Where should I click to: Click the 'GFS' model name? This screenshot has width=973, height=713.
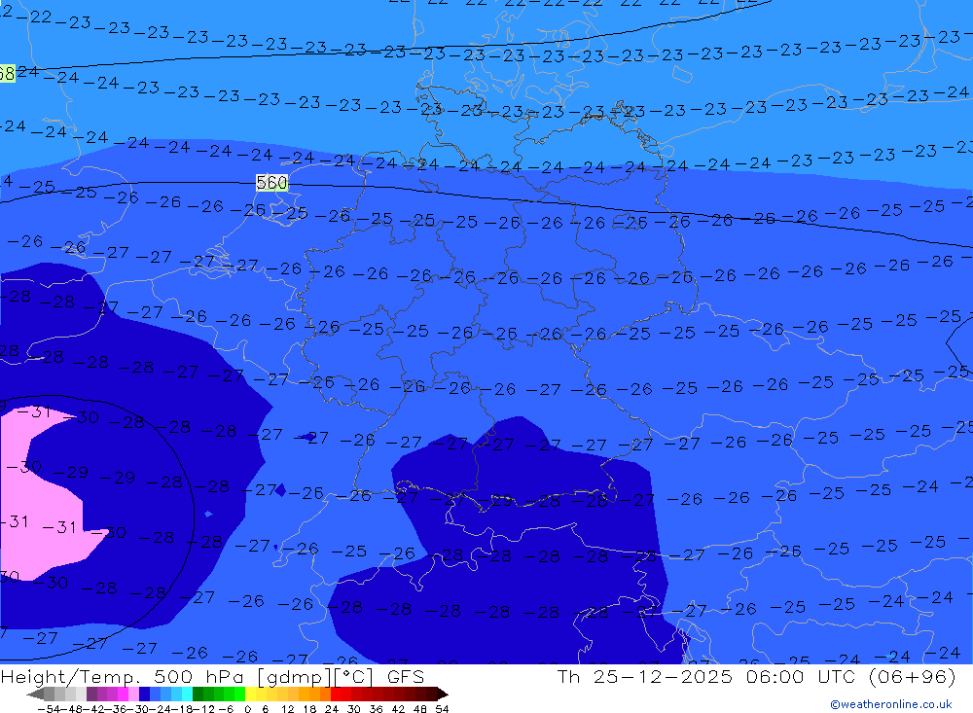coord(406,677)
